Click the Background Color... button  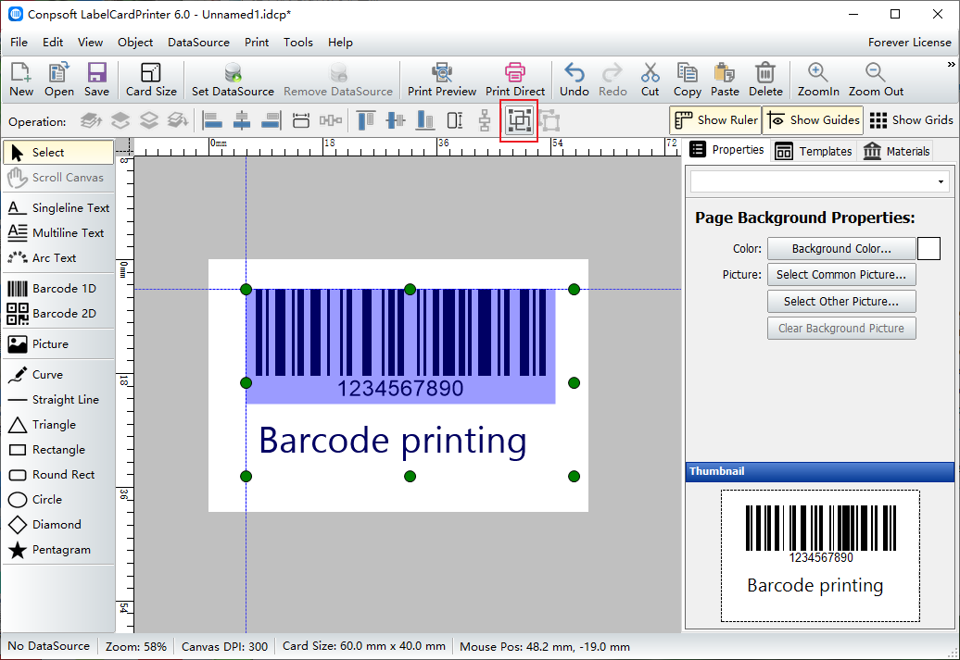click(841, 249)
